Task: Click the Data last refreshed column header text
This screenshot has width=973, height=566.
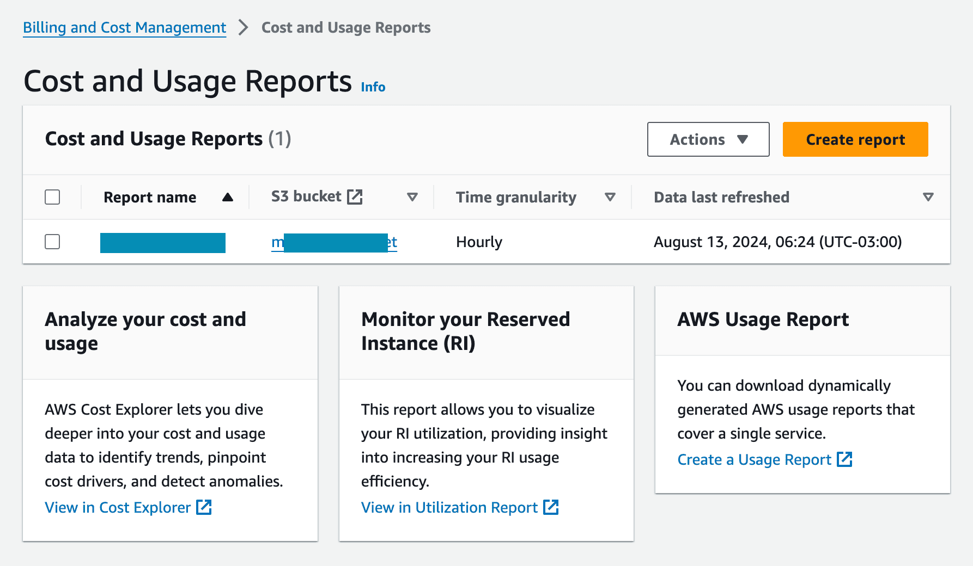Action: click(721, 197)
